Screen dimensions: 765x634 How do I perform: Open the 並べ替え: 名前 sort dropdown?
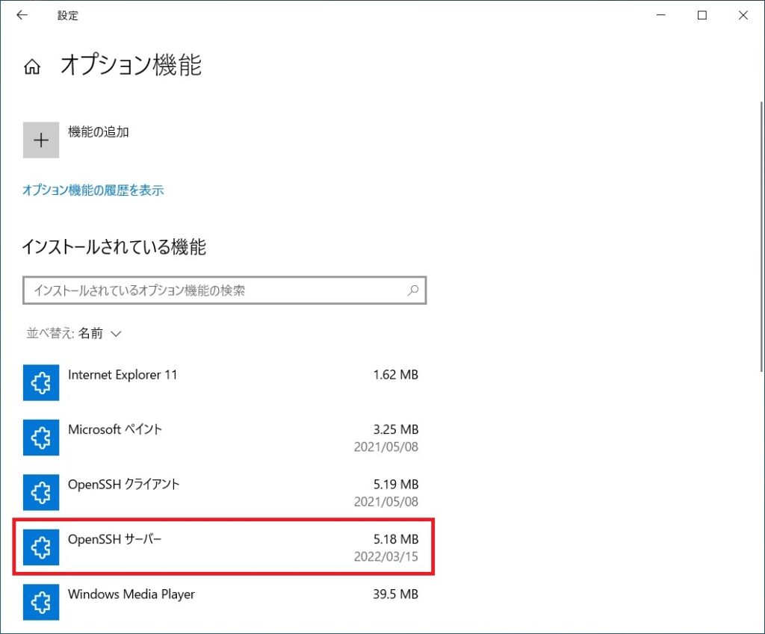tap(74, 334)
